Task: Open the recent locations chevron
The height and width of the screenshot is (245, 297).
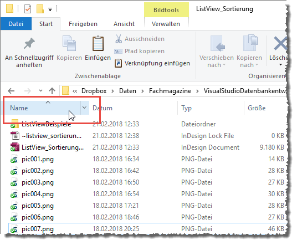Action: click(x=40, y=91)
